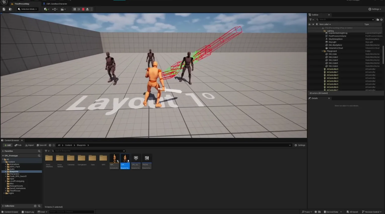Open the Outliner filter dropdown
Image resolution: width=385 pixels, height=214 pixels.
point(311,20)
